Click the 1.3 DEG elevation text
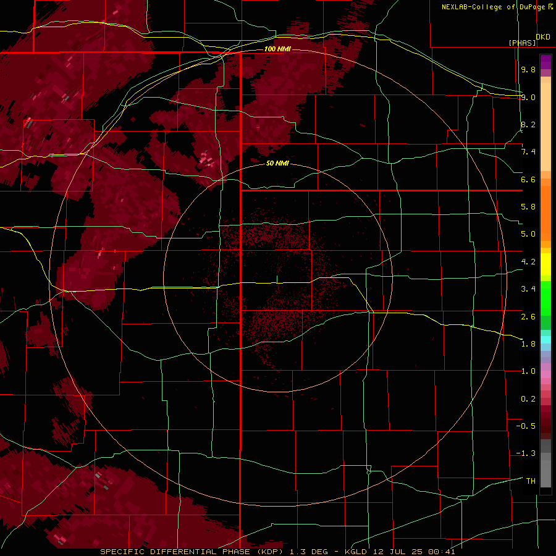 point(310,552)
